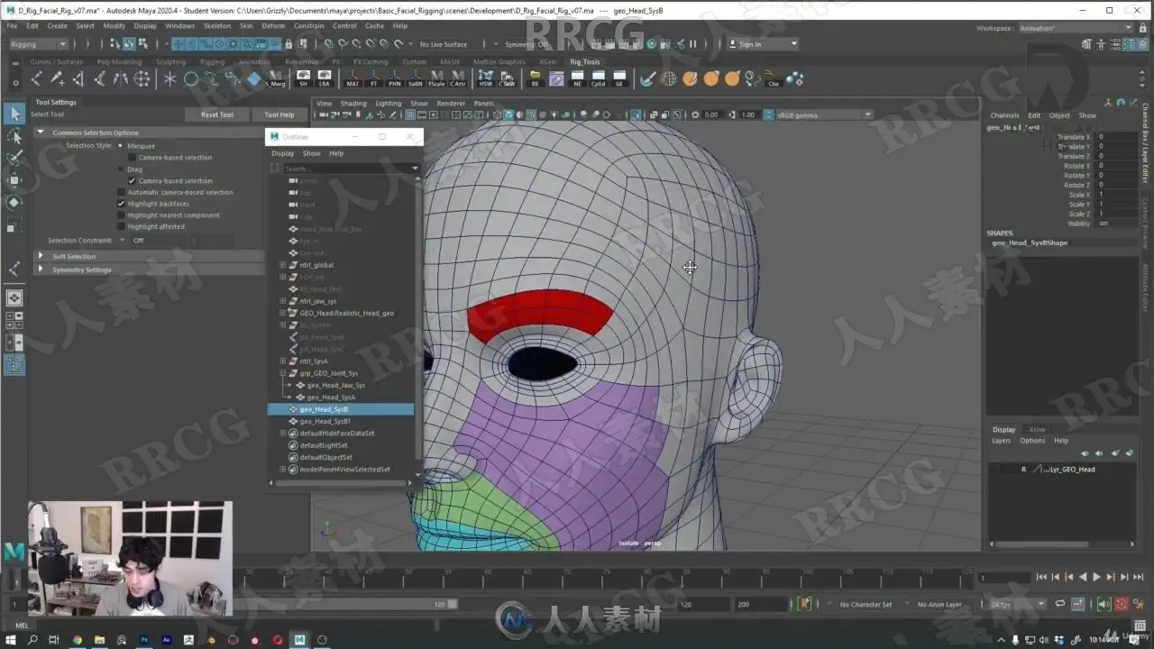Select geo_Head_SysB1 in the Outliner

325,421
